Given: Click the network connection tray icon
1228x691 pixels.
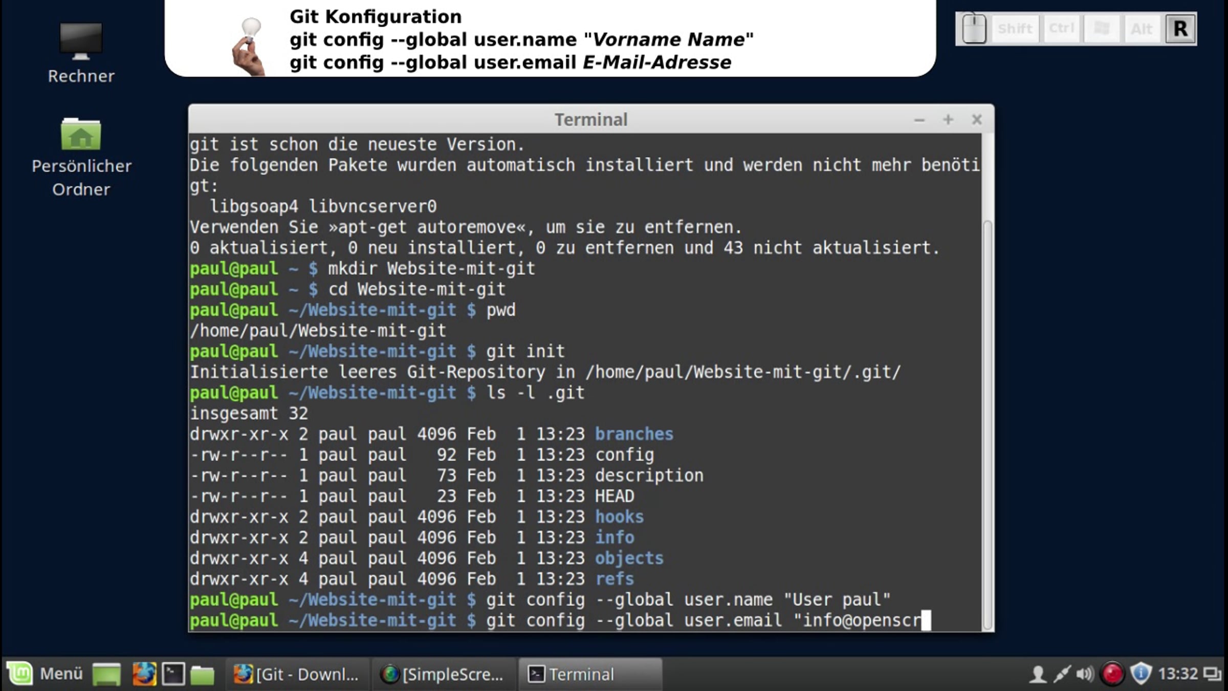Looking at the screenshot, I should [1062, 674].
